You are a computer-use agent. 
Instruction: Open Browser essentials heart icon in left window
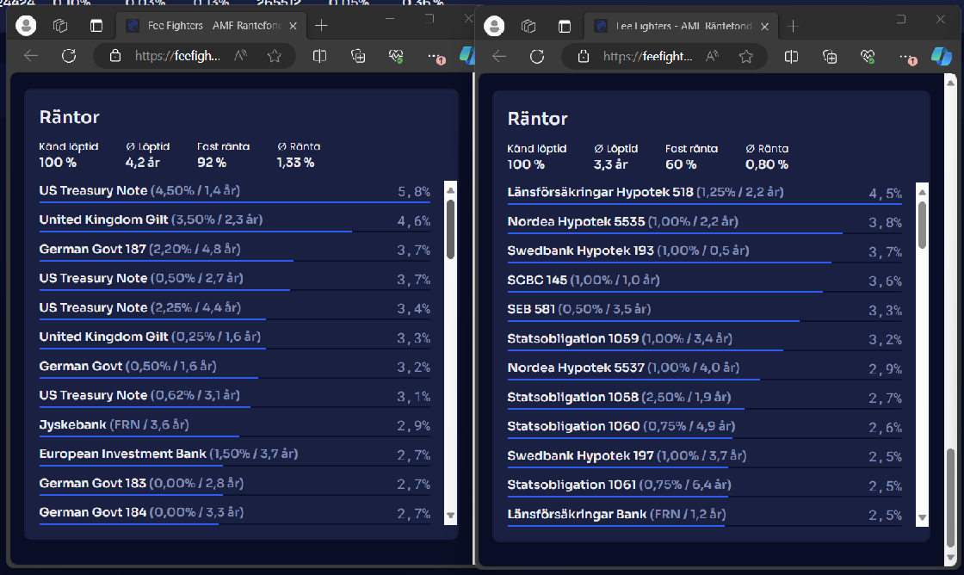pos(396,56)
